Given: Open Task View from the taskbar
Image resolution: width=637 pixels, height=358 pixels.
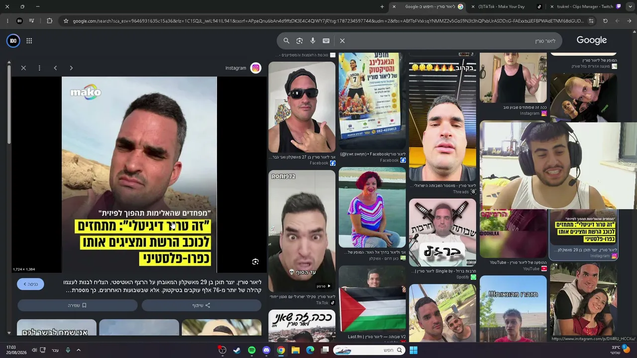Looking at the screenshot, I should click(x=325, y=350).
